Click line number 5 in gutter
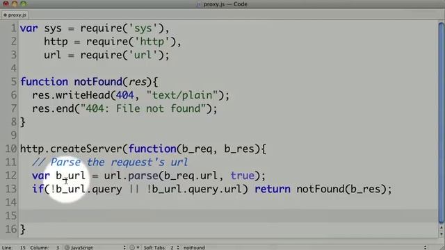This screenshot has height=250, width=445. (13, 82)
